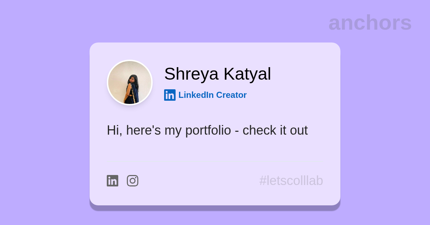430x225 pixels.
Task: Click the word Creator in the label
Action: [231, 95]
